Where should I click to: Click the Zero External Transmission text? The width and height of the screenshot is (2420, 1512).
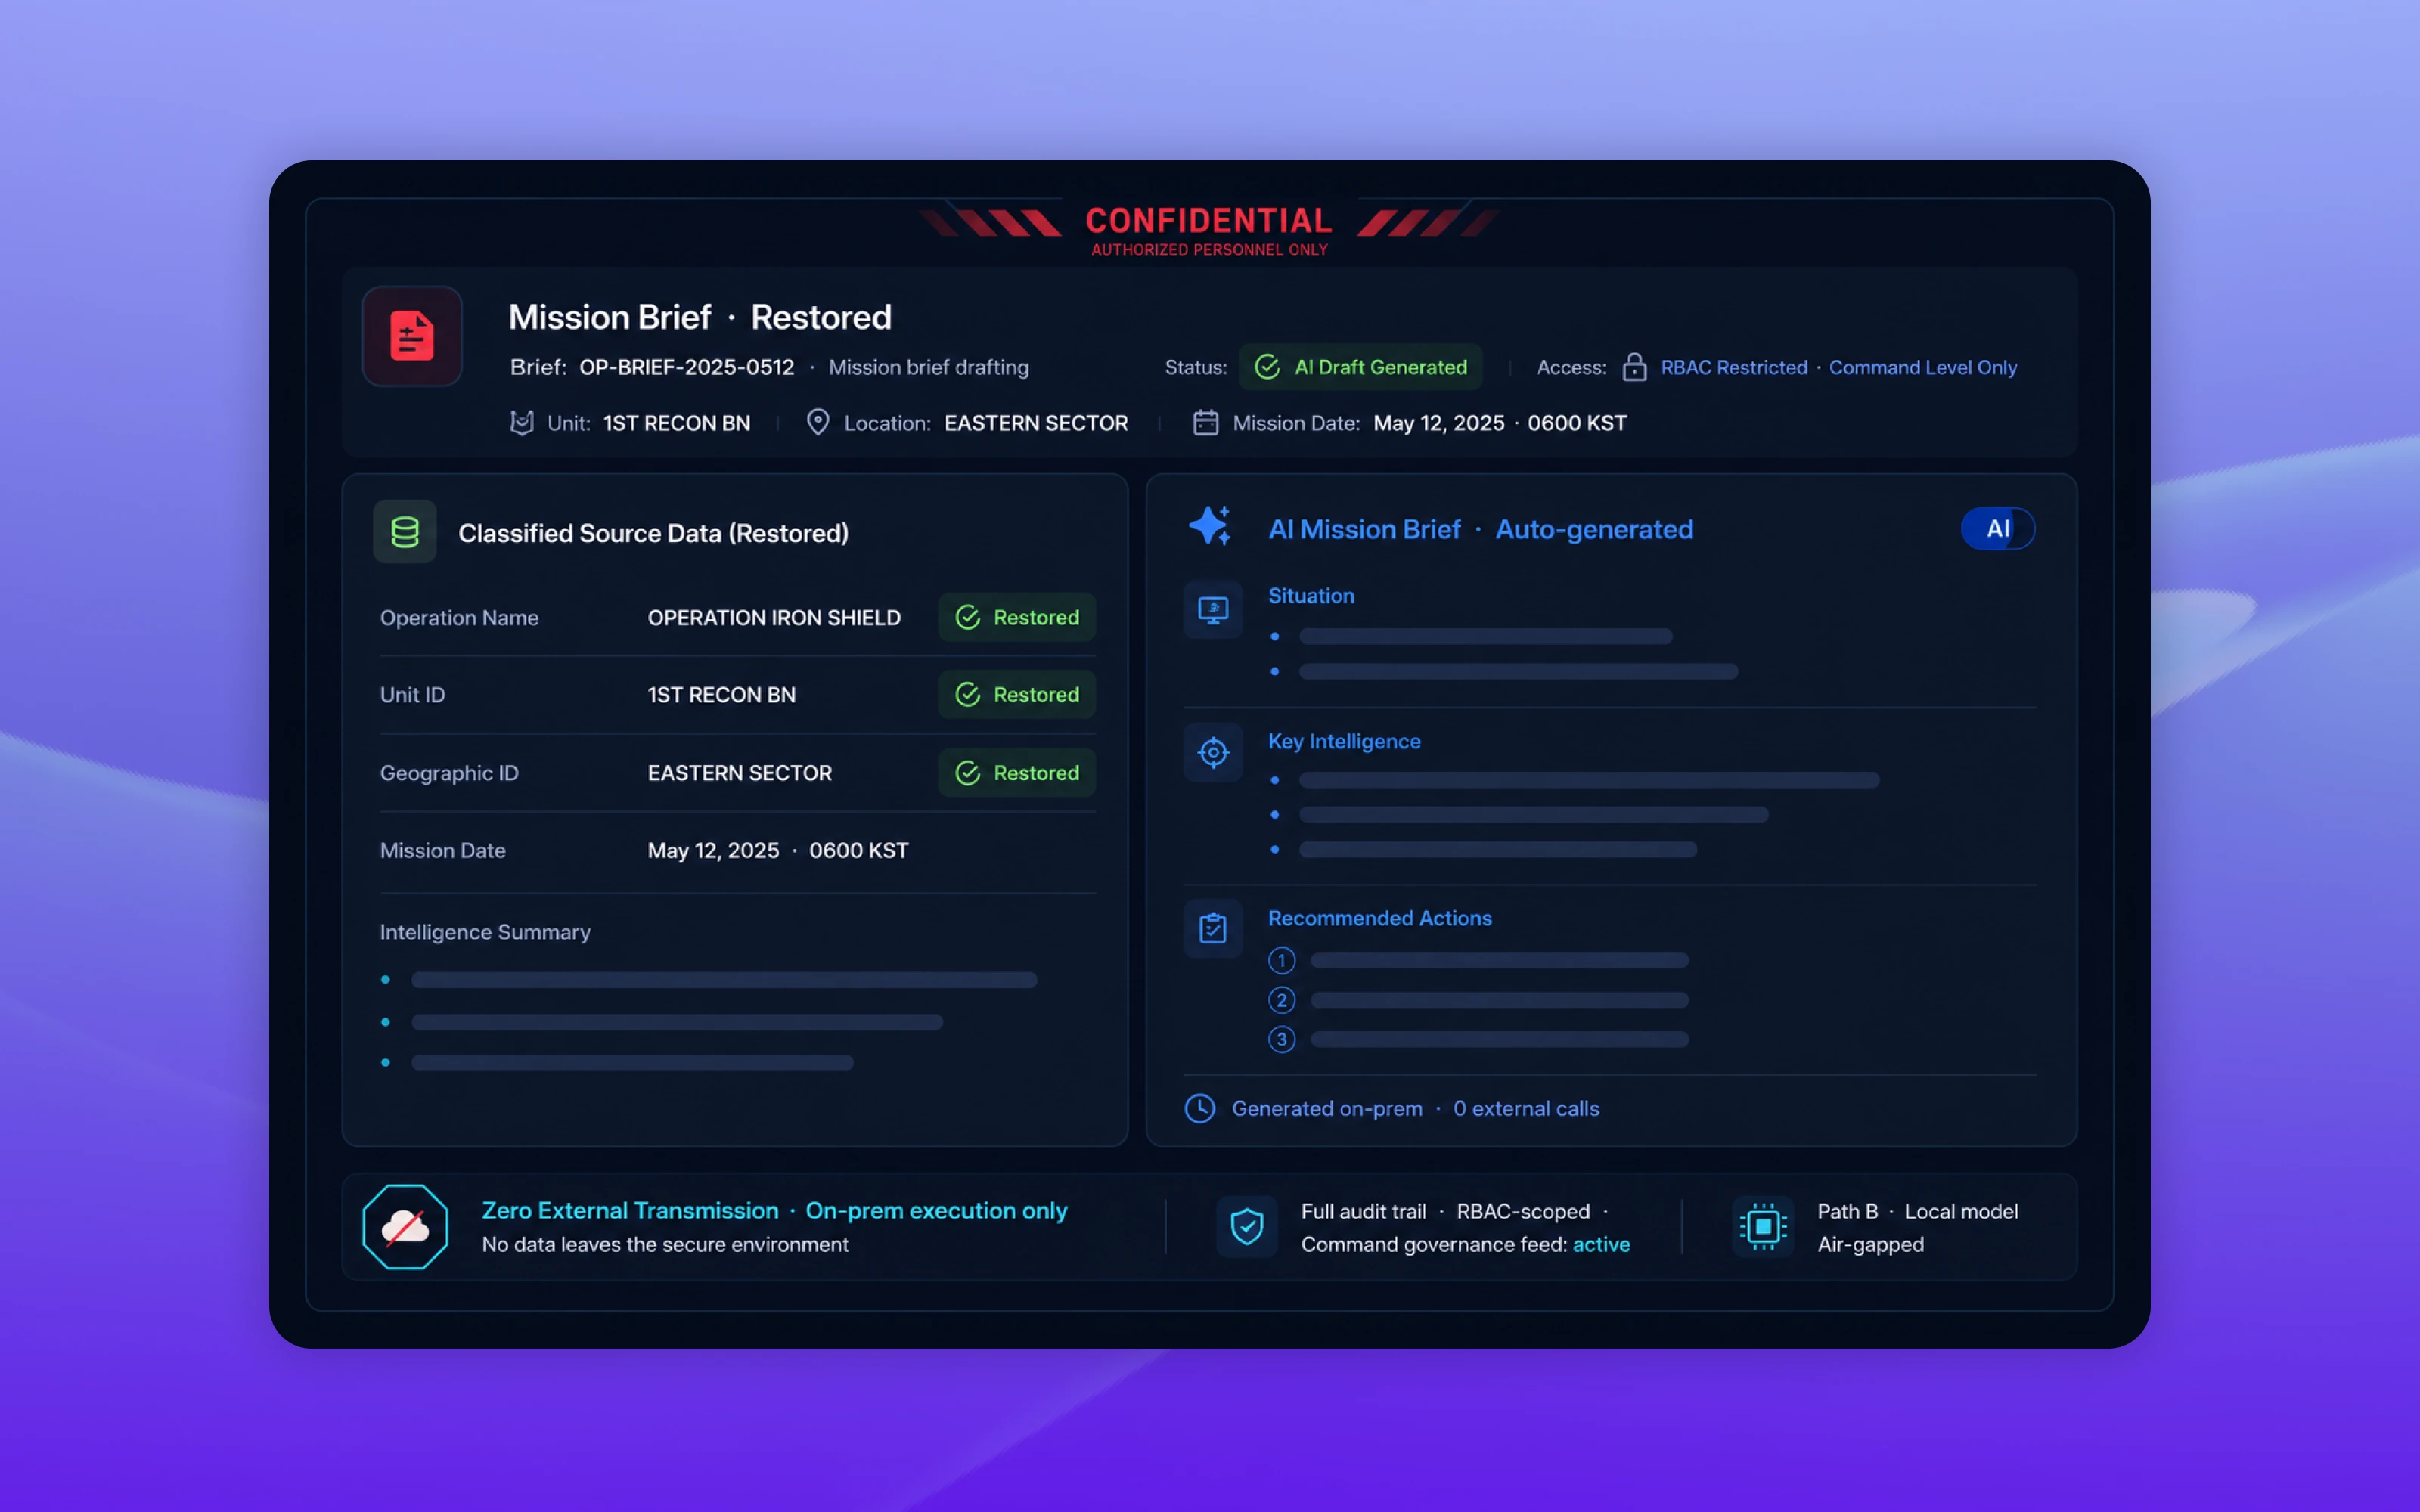click(630, 1211)
